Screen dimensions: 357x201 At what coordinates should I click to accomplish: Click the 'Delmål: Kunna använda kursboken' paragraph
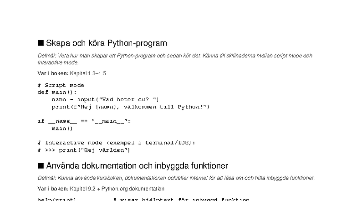[x=176, y=178]
